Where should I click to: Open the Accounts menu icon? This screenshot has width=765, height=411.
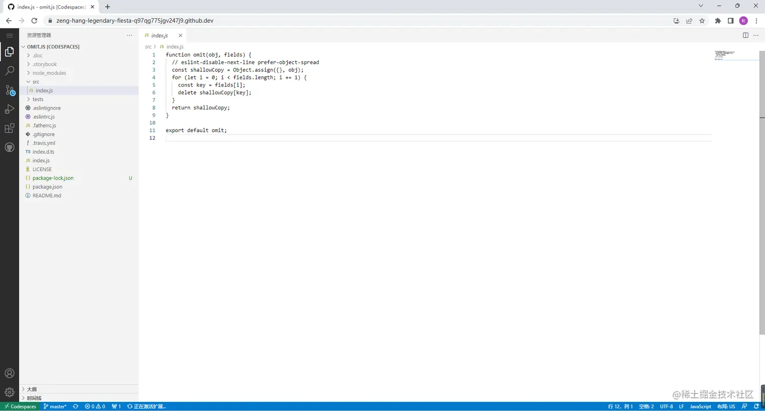pyautogui.click(x=9, y=374)
